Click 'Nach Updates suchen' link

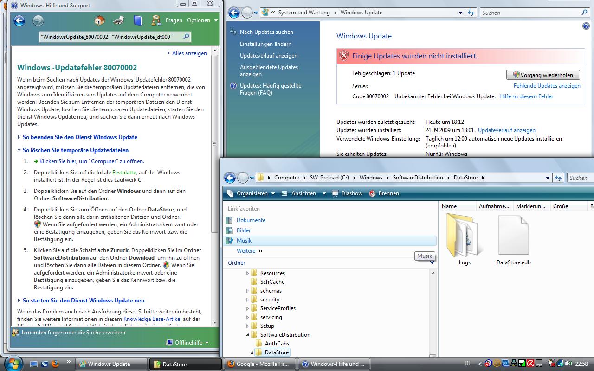pyautogui.click(x=266, y=32)
